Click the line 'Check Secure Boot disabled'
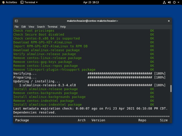The width and height of the screenshot is (182, 136). 39,34
